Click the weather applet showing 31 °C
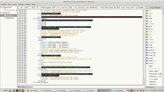 145,90
